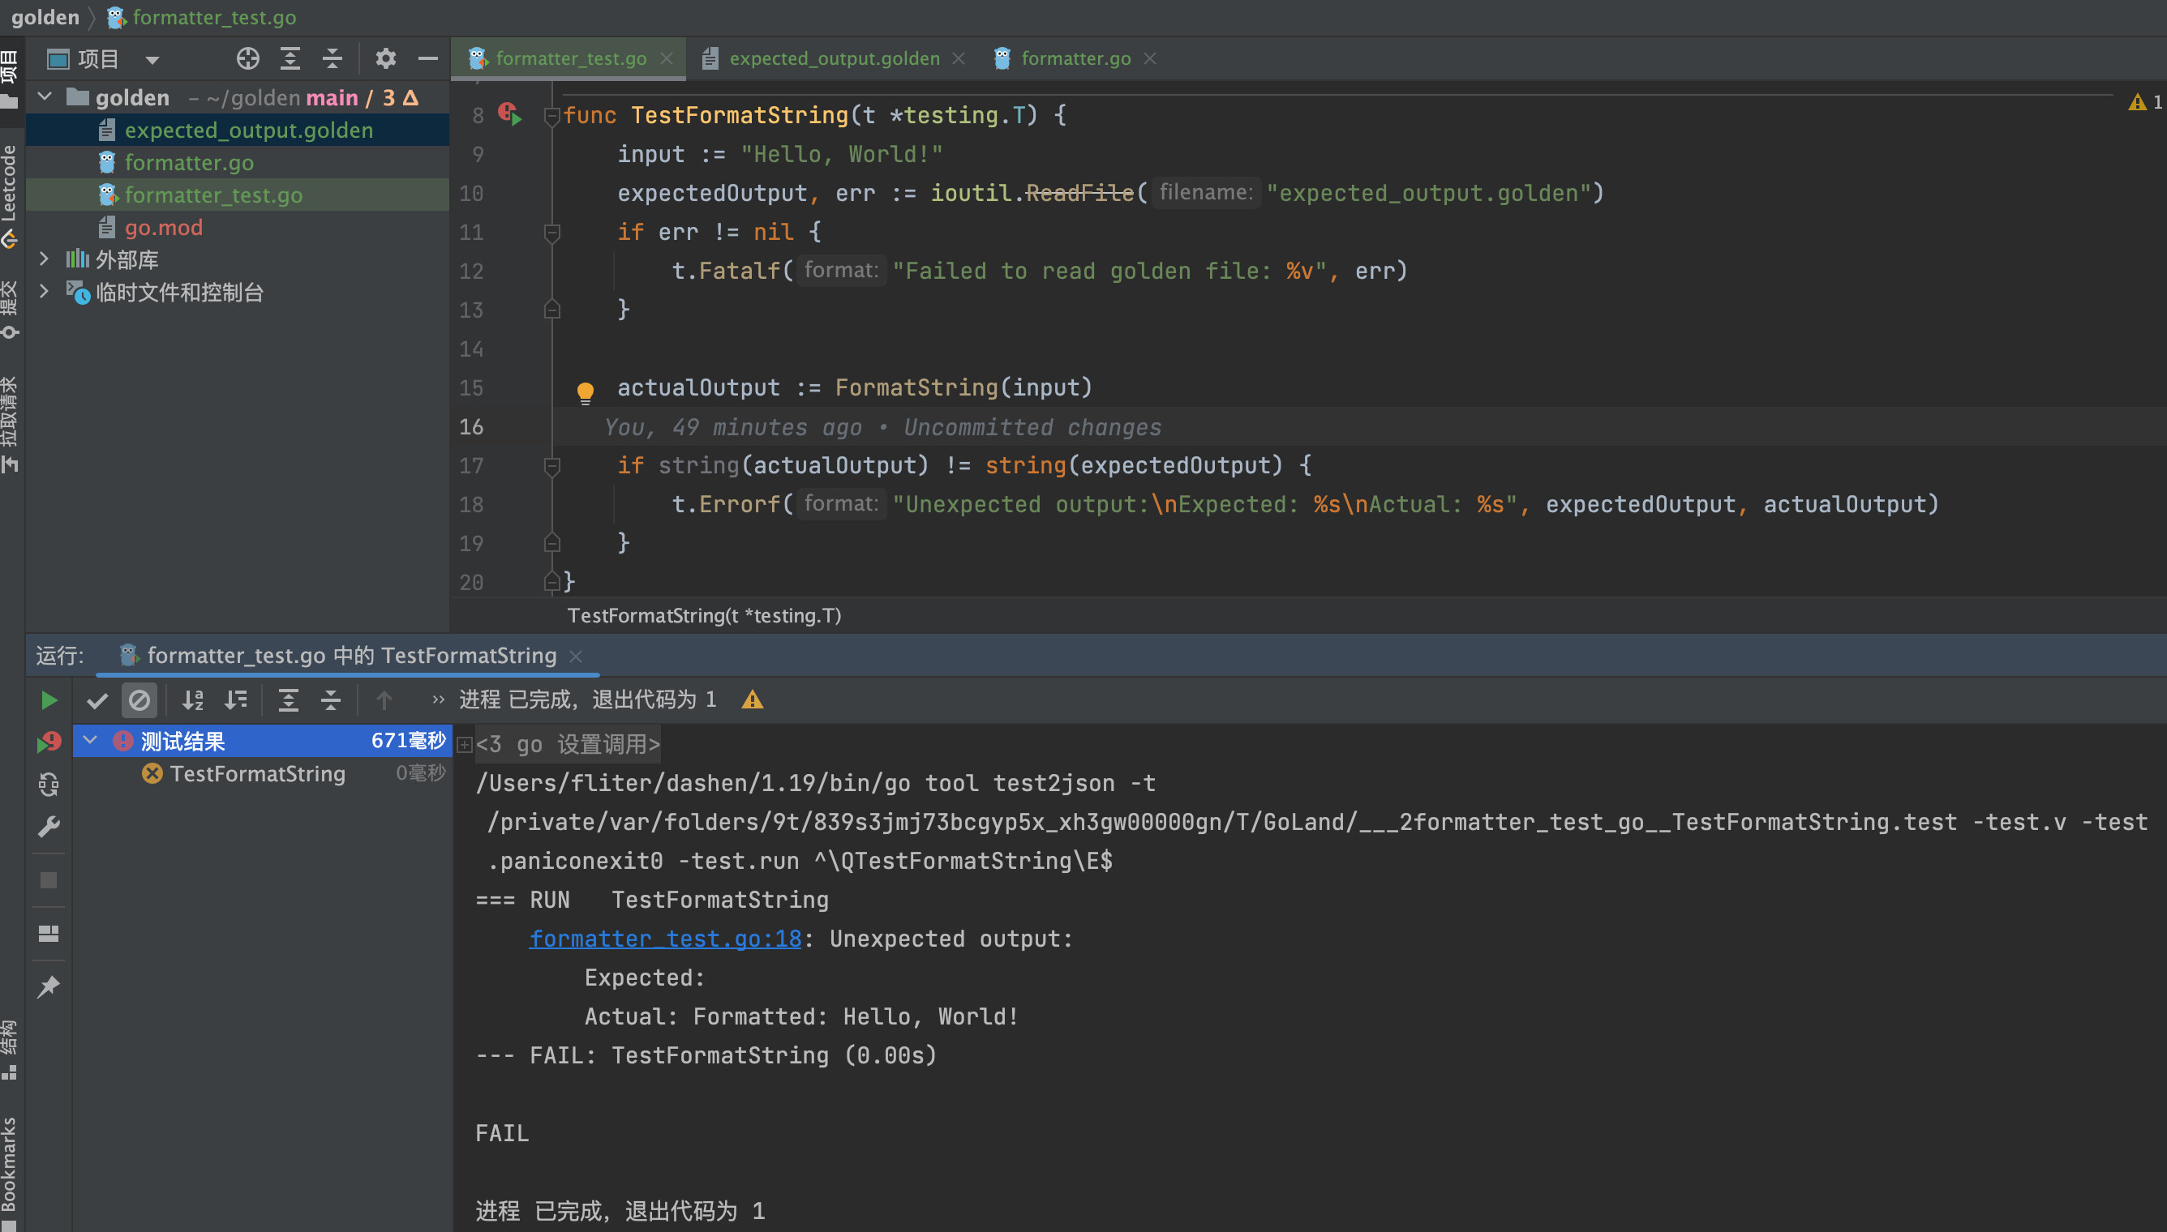Toggle Show Ignored tests button
This screenshot has width=2167, height=1232.
(x=139, y=700)
